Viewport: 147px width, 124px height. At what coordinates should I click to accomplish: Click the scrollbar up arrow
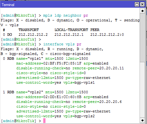tap(143, 11)
